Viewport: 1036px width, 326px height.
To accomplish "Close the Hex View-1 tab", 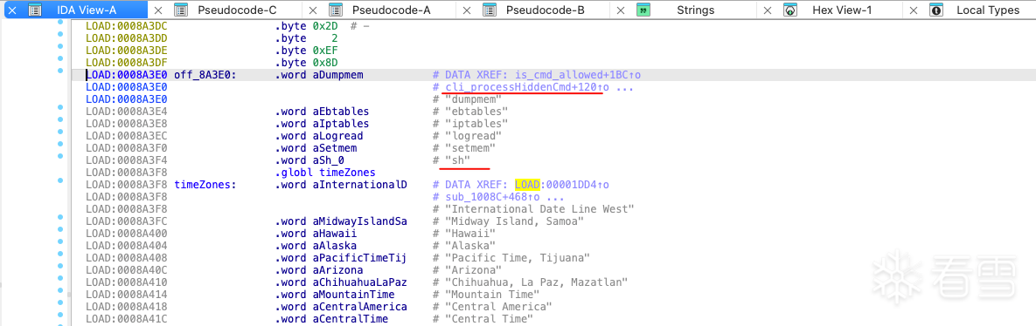I will [x=767, y=10].
